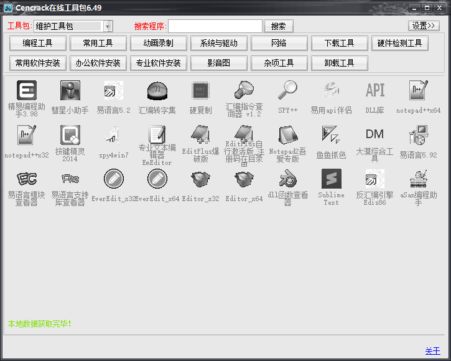Switch to 专业软件安装 category

click(x=159, y=63)
